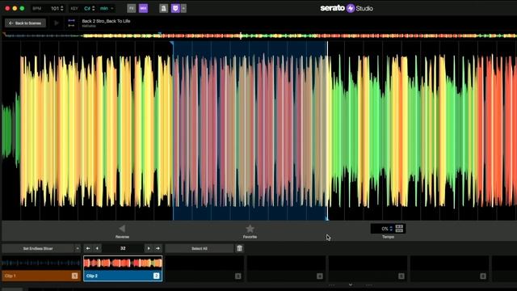Click the blue selection start marker on the waveform
This screenshot has height=291, width=517.
[172, 43]
